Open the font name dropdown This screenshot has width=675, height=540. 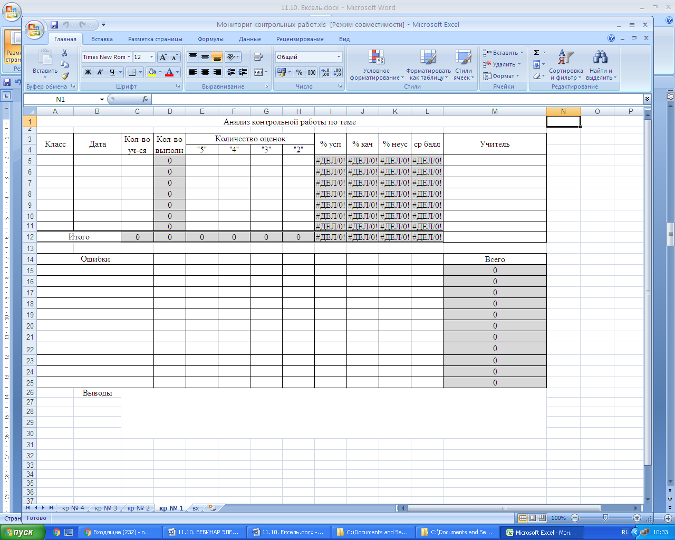129,57
